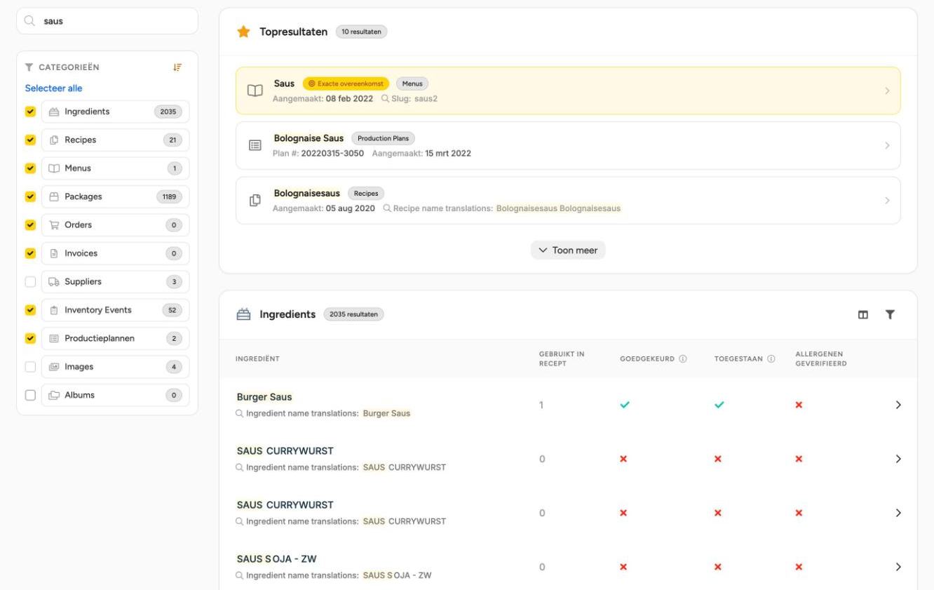Viewport: 934px width, 590px height.
Task: Click the copy icon on Bolognaisesaus recipe result
Action: [x=255, y=201]
